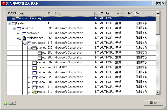Sort by the Verdict column header
Screen dimensions: 167x110
145,13
